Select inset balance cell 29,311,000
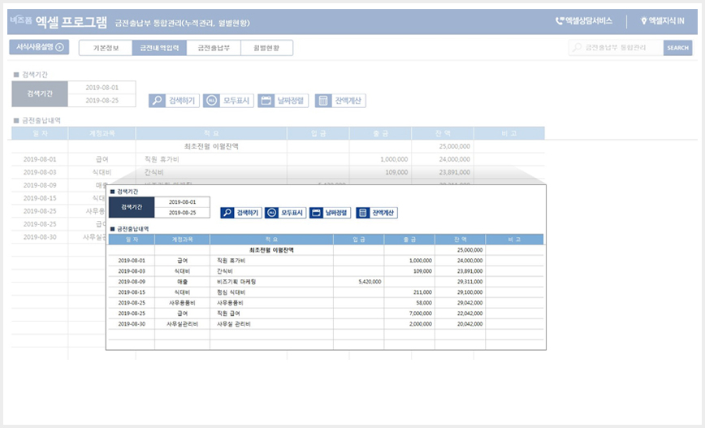This screenshot has height=428, width=705. pyautogui.click(x=461, y=282)
